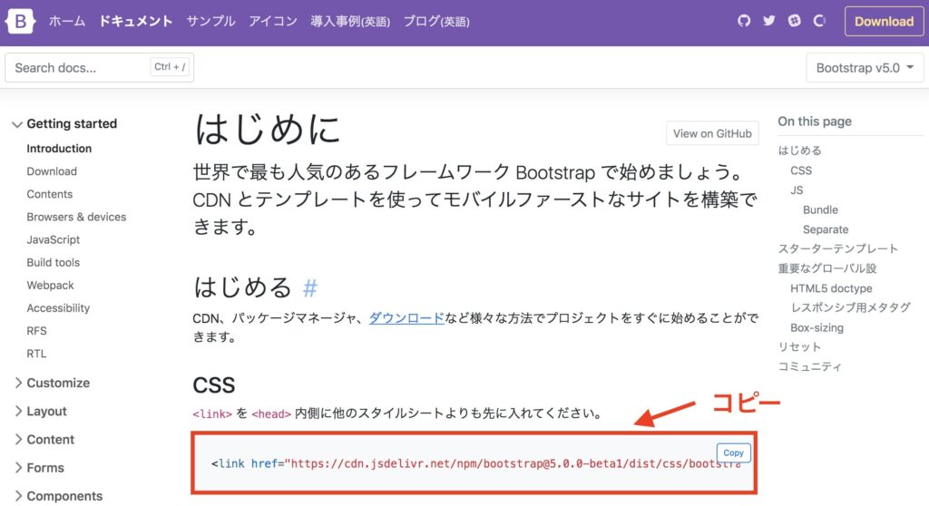The height and width of the screenshot is (506, 929).
Task: Click the CSS section heading
Action: pyautogui.click(x=214, y=385)
